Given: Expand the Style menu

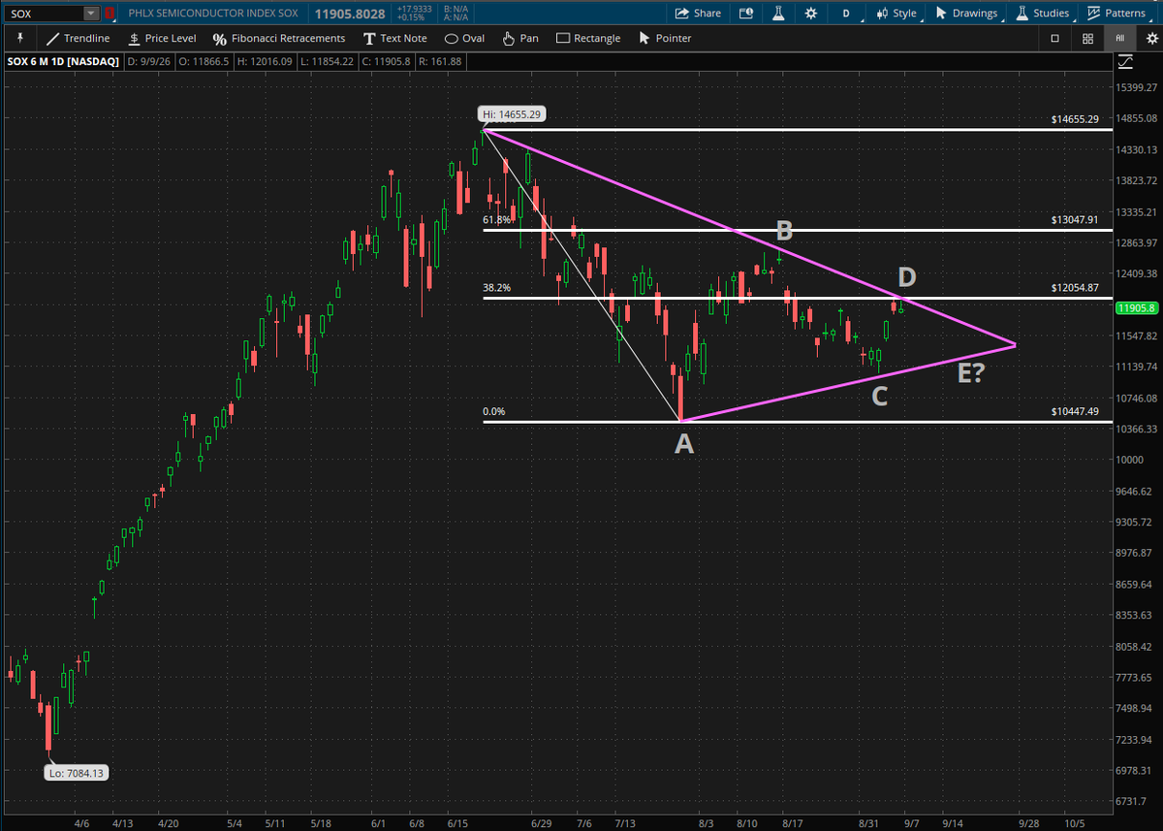Looking at the screenshot, I should point(896,14).
